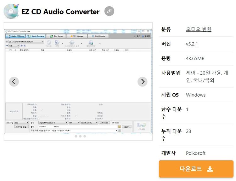Click the cumulative download count 23

pos(188,131)
